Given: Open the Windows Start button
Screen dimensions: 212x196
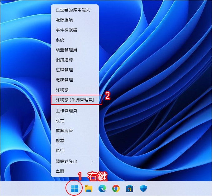Looking at the screenshot, I should pyautogui.click(x=75, y=189).
